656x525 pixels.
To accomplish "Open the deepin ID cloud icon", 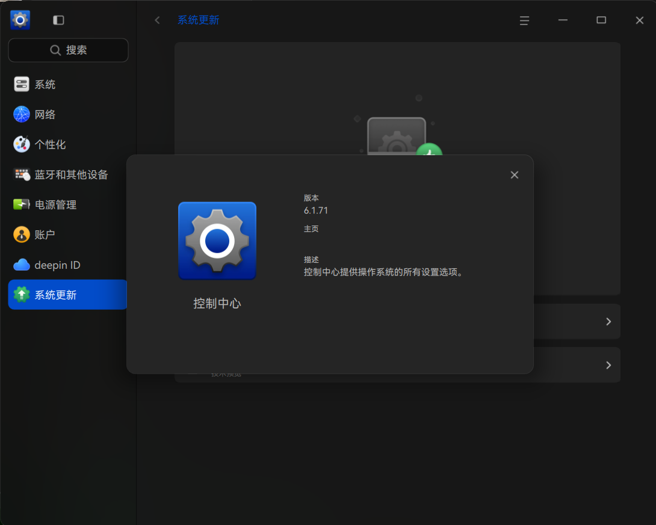I will coord(21,265).
